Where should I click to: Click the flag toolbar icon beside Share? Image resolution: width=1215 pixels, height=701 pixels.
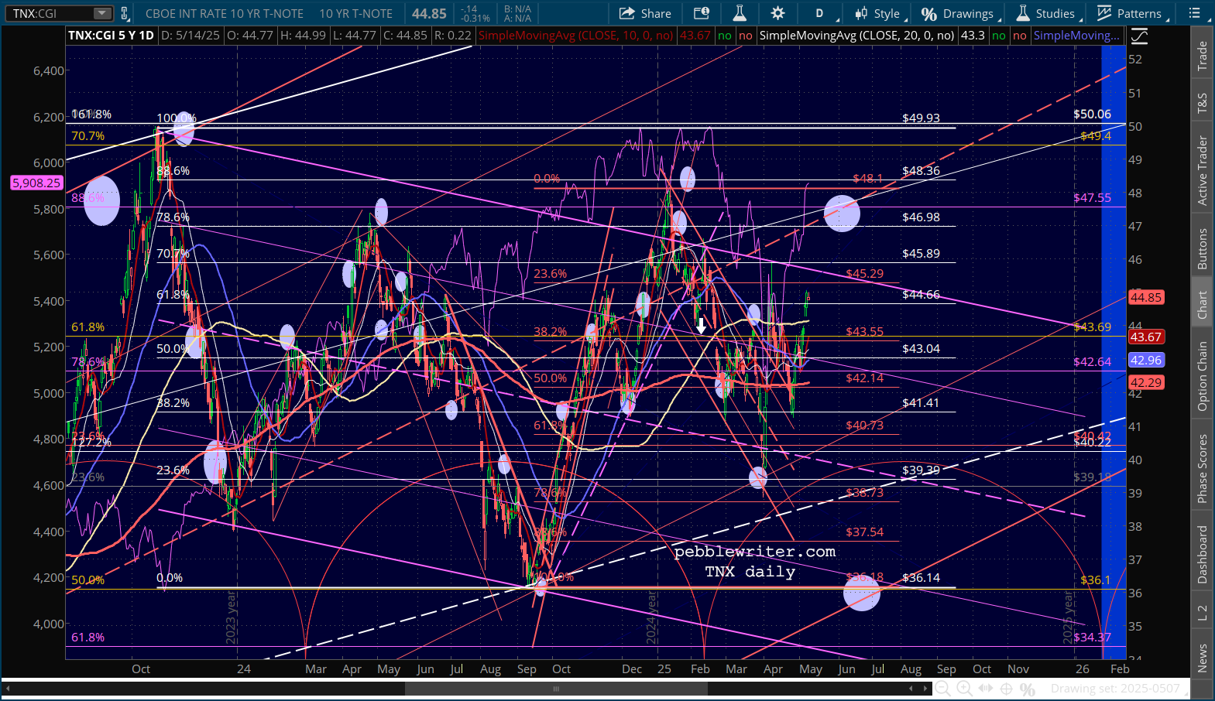(702, 13)
